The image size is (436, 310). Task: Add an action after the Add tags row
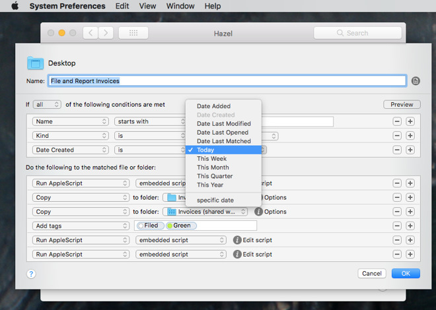click(410, 226)
